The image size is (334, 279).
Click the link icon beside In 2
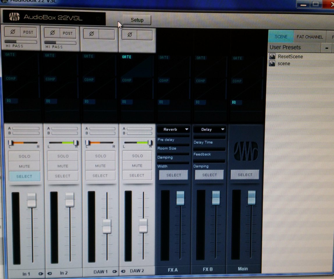tap(50, 273)
